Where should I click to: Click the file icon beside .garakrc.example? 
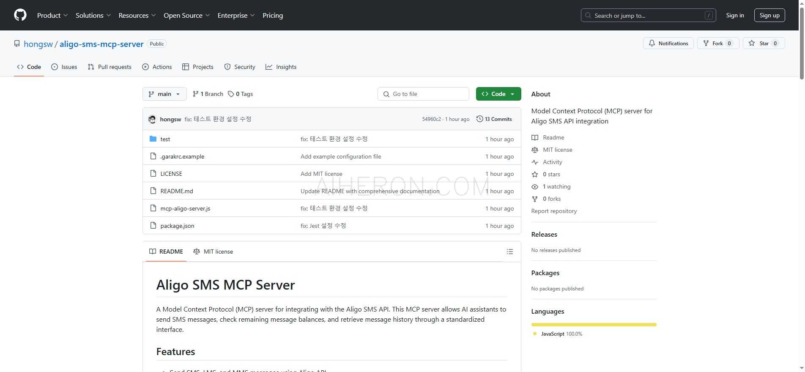click(x=153, y=156)
